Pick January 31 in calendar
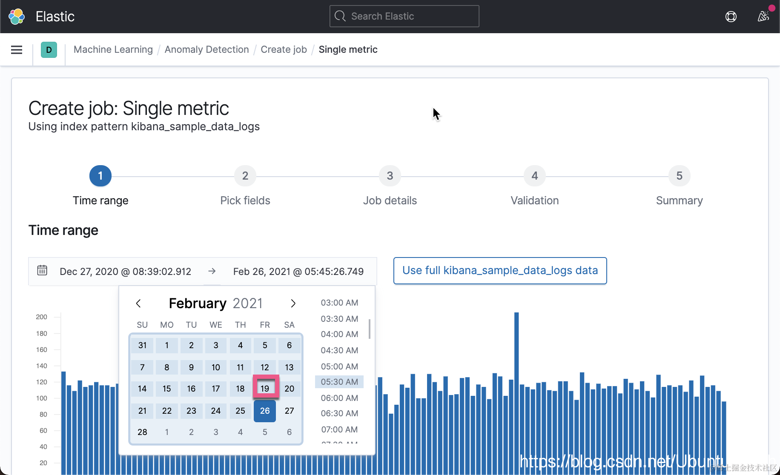This screenshot has width=780, height=475. pyautogui.click(x=142, y=345)
